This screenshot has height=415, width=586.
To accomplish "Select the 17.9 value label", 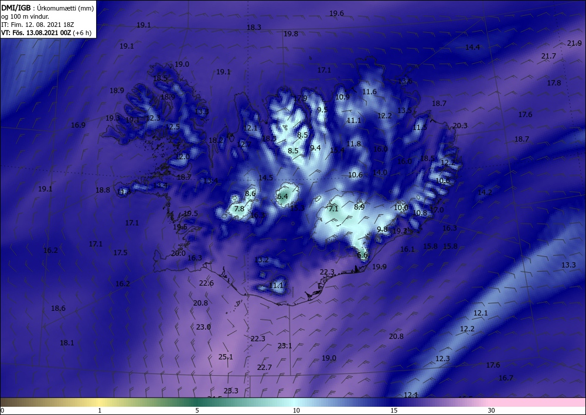I will 300,98.
